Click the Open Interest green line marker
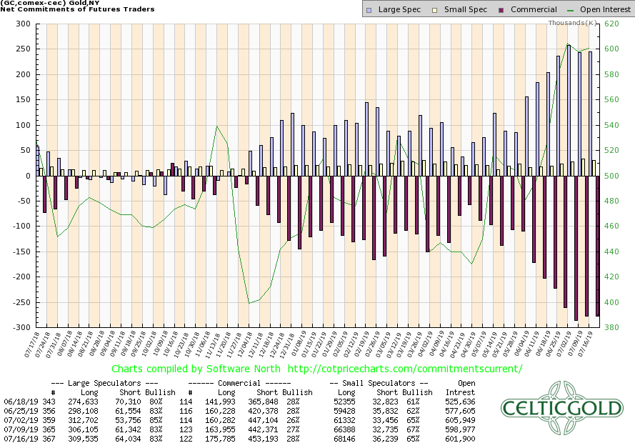The width and height of the screenshot is (635, 443). 569,9
